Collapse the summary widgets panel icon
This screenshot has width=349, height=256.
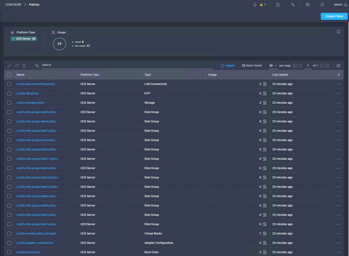tap(338, 32)
